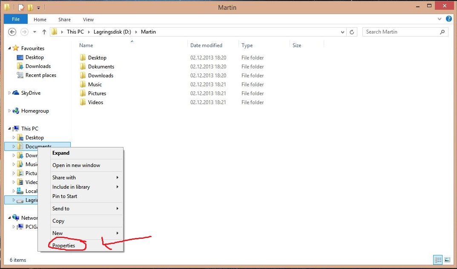Screen dimensions: 457x269
Task: Click This PC in address breadcrumb
Action: click(75, 32)
